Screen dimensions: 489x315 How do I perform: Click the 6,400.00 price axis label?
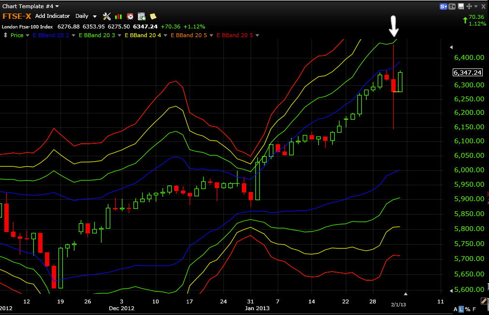point(469,57)
